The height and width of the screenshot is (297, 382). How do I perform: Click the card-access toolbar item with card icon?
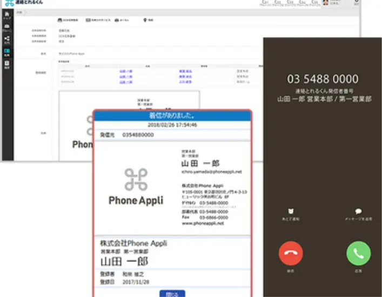[98, 20]
